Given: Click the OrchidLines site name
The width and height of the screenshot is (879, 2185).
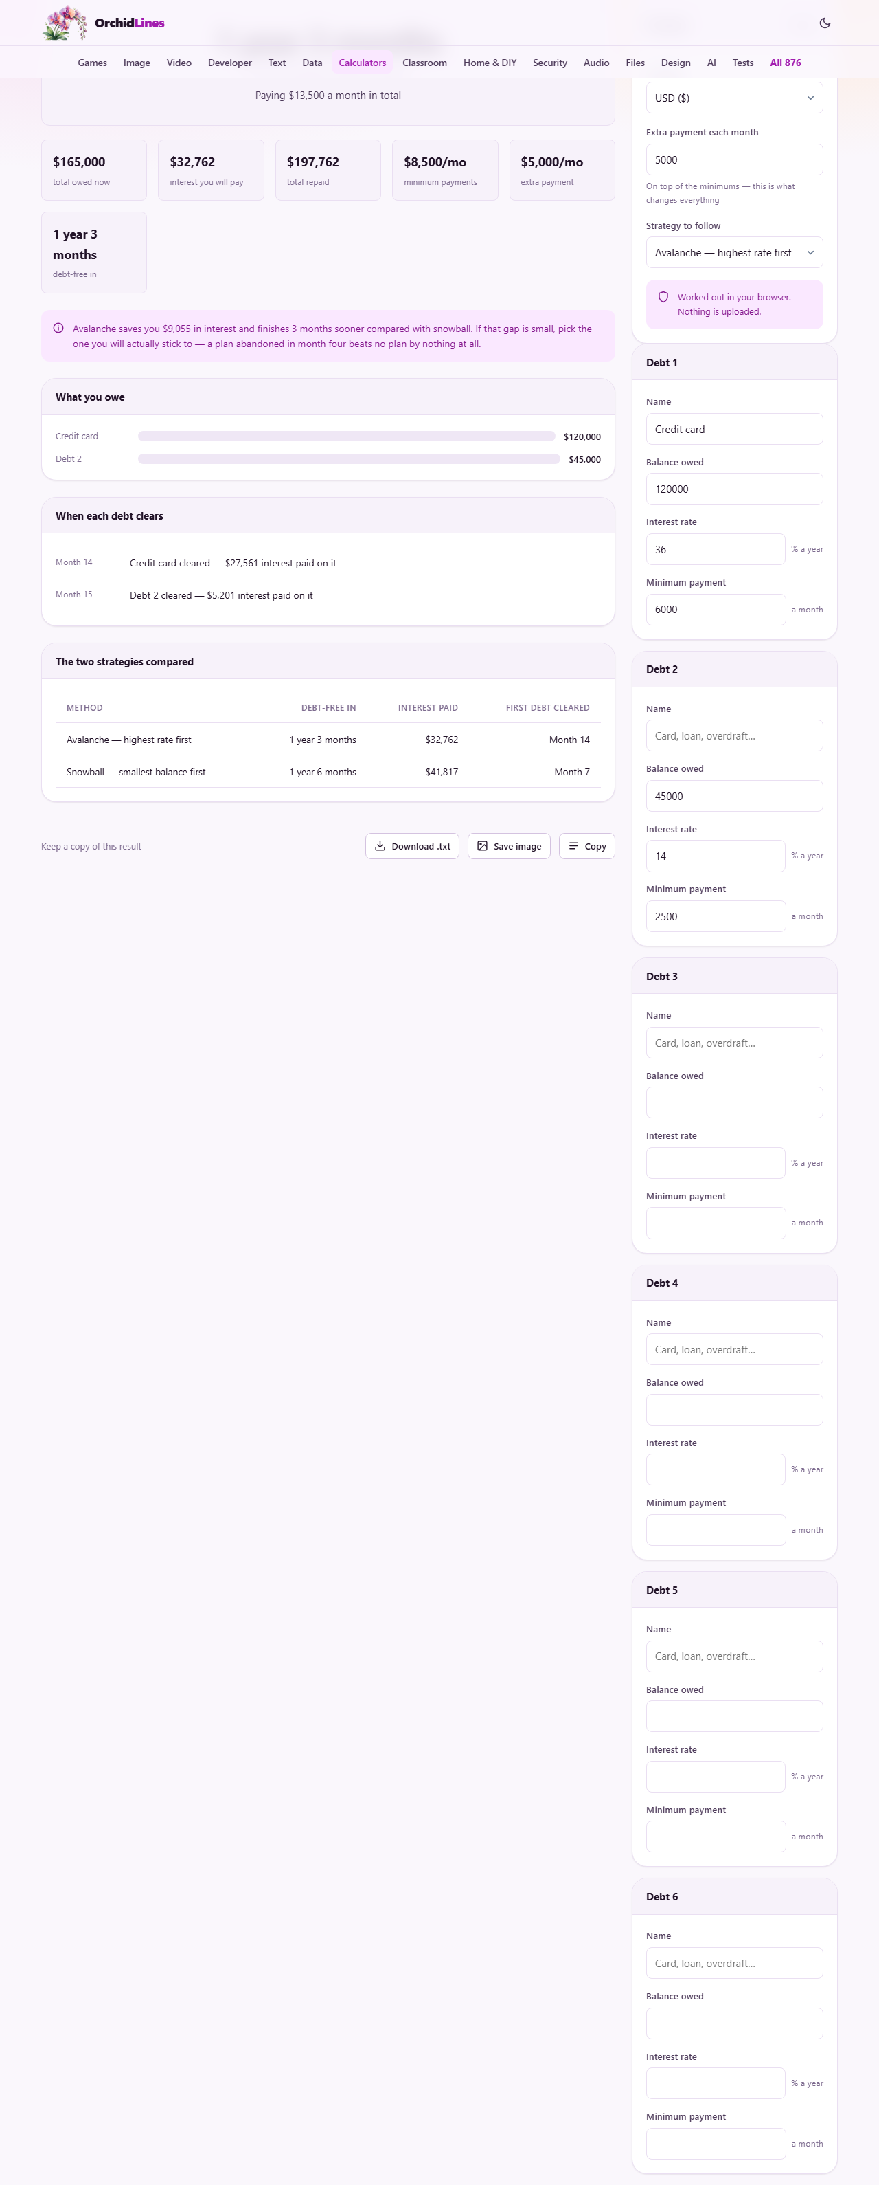Looking at the screenshot, I should (130, 23).
